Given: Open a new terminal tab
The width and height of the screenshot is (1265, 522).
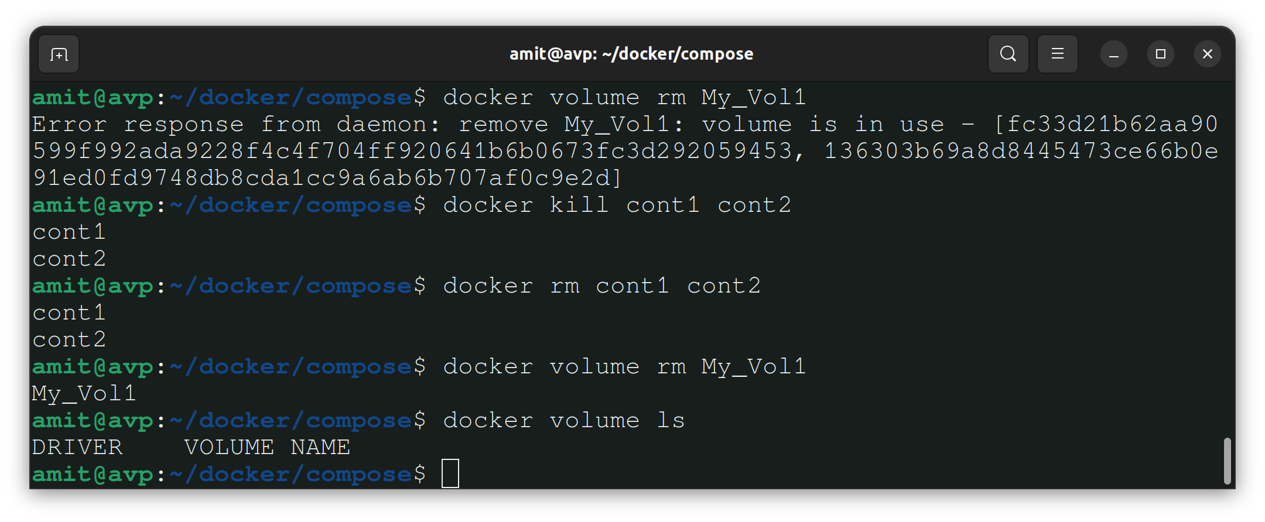Looking at the screenshot, I should 59,54.
